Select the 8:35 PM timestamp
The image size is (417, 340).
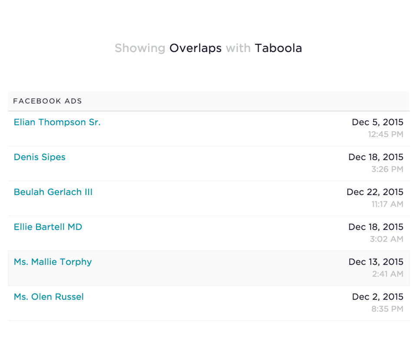(387, 309)
